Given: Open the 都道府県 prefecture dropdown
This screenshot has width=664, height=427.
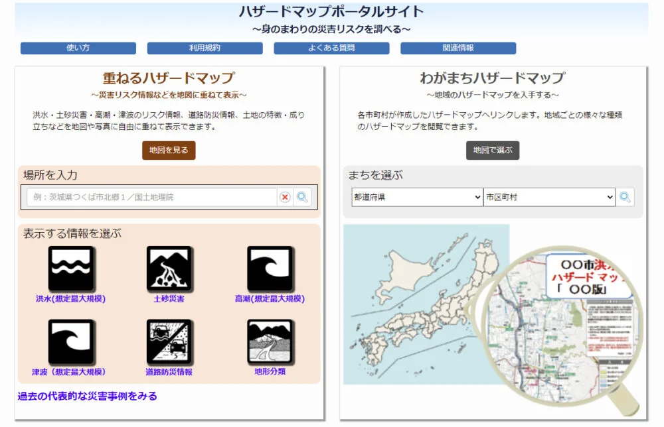Looking at the screenshot, I should tap(417, 197).
